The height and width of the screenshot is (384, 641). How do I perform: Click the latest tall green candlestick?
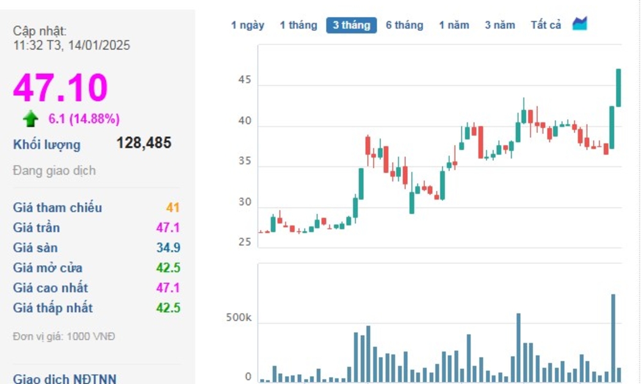tap(618, 88)
